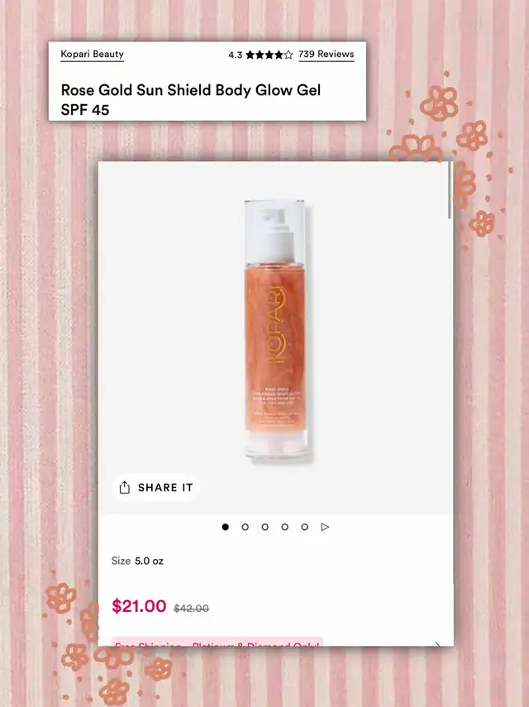Image resolution: width=529 pixels, height=707 pixels.
Task: Click the crossed-out $42.00 original price
Action: (x=192, y=609)
